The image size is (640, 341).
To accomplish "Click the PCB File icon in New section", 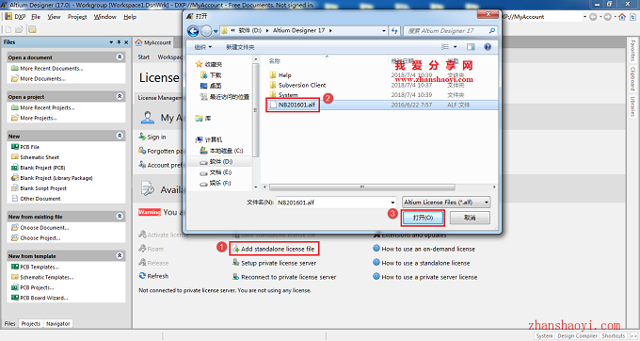I will [x=15, y=147].
